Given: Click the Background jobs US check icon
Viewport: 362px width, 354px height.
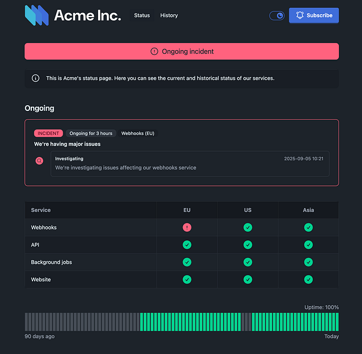Looking at the screenshot, I should [247, 262].
